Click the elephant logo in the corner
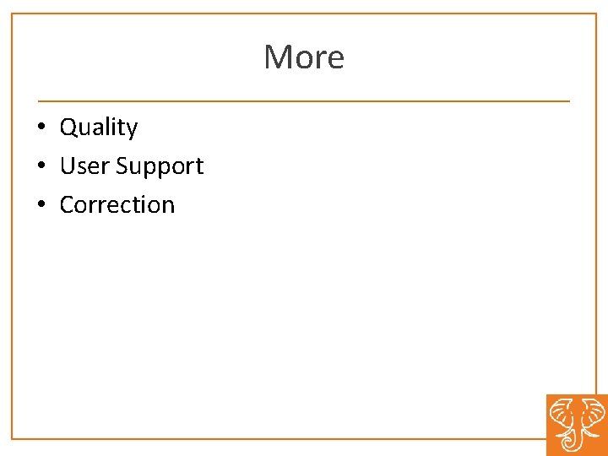 pos(578,426)
